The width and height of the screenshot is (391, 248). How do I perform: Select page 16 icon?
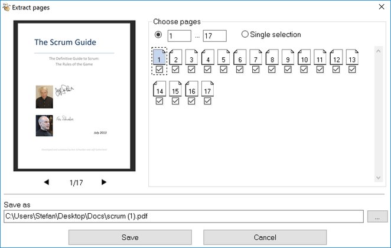[191, 89]
